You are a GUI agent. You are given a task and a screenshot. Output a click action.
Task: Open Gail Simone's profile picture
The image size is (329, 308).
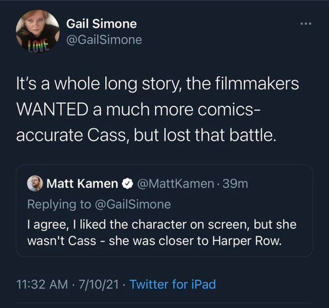click(x=38, y=31)
